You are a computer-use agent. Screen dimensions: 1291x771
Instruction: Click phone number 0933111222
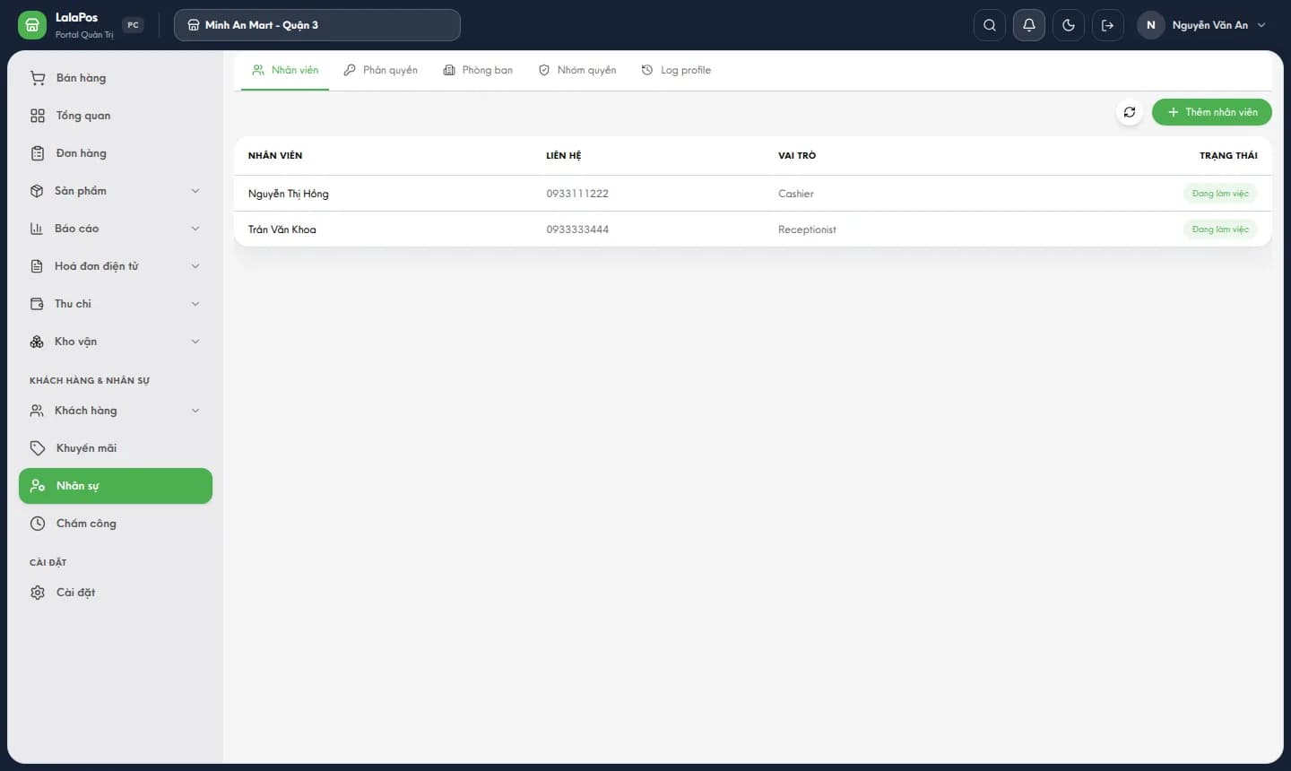(577, 194)
